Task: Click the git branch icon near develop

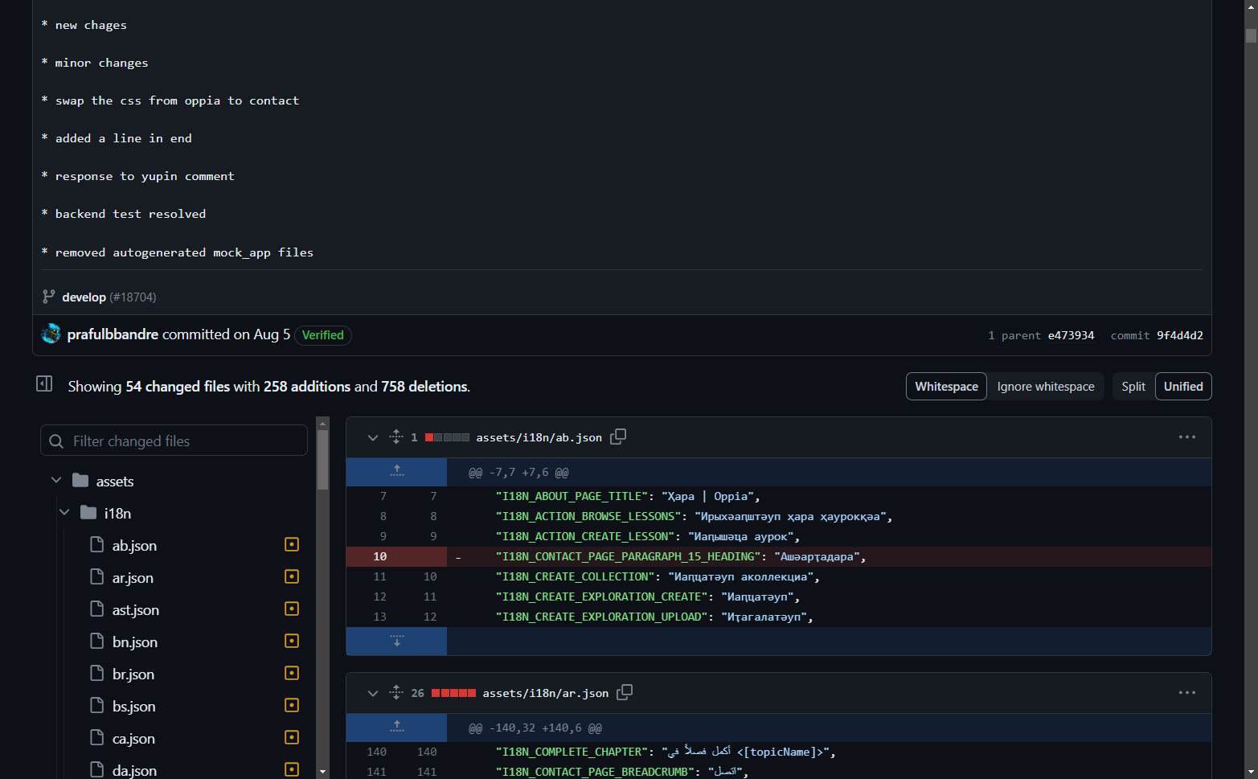Action: (49, 297)
